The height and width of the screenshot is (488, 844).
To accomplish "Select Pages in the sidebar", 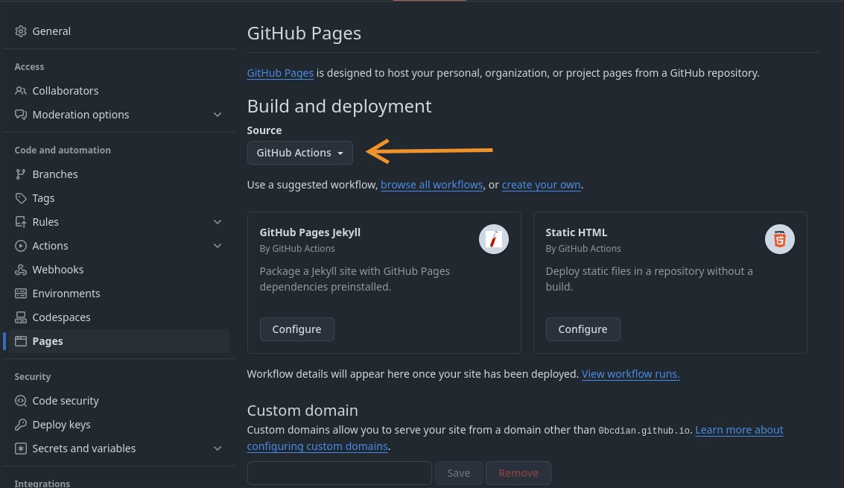I will pos(119,341).
